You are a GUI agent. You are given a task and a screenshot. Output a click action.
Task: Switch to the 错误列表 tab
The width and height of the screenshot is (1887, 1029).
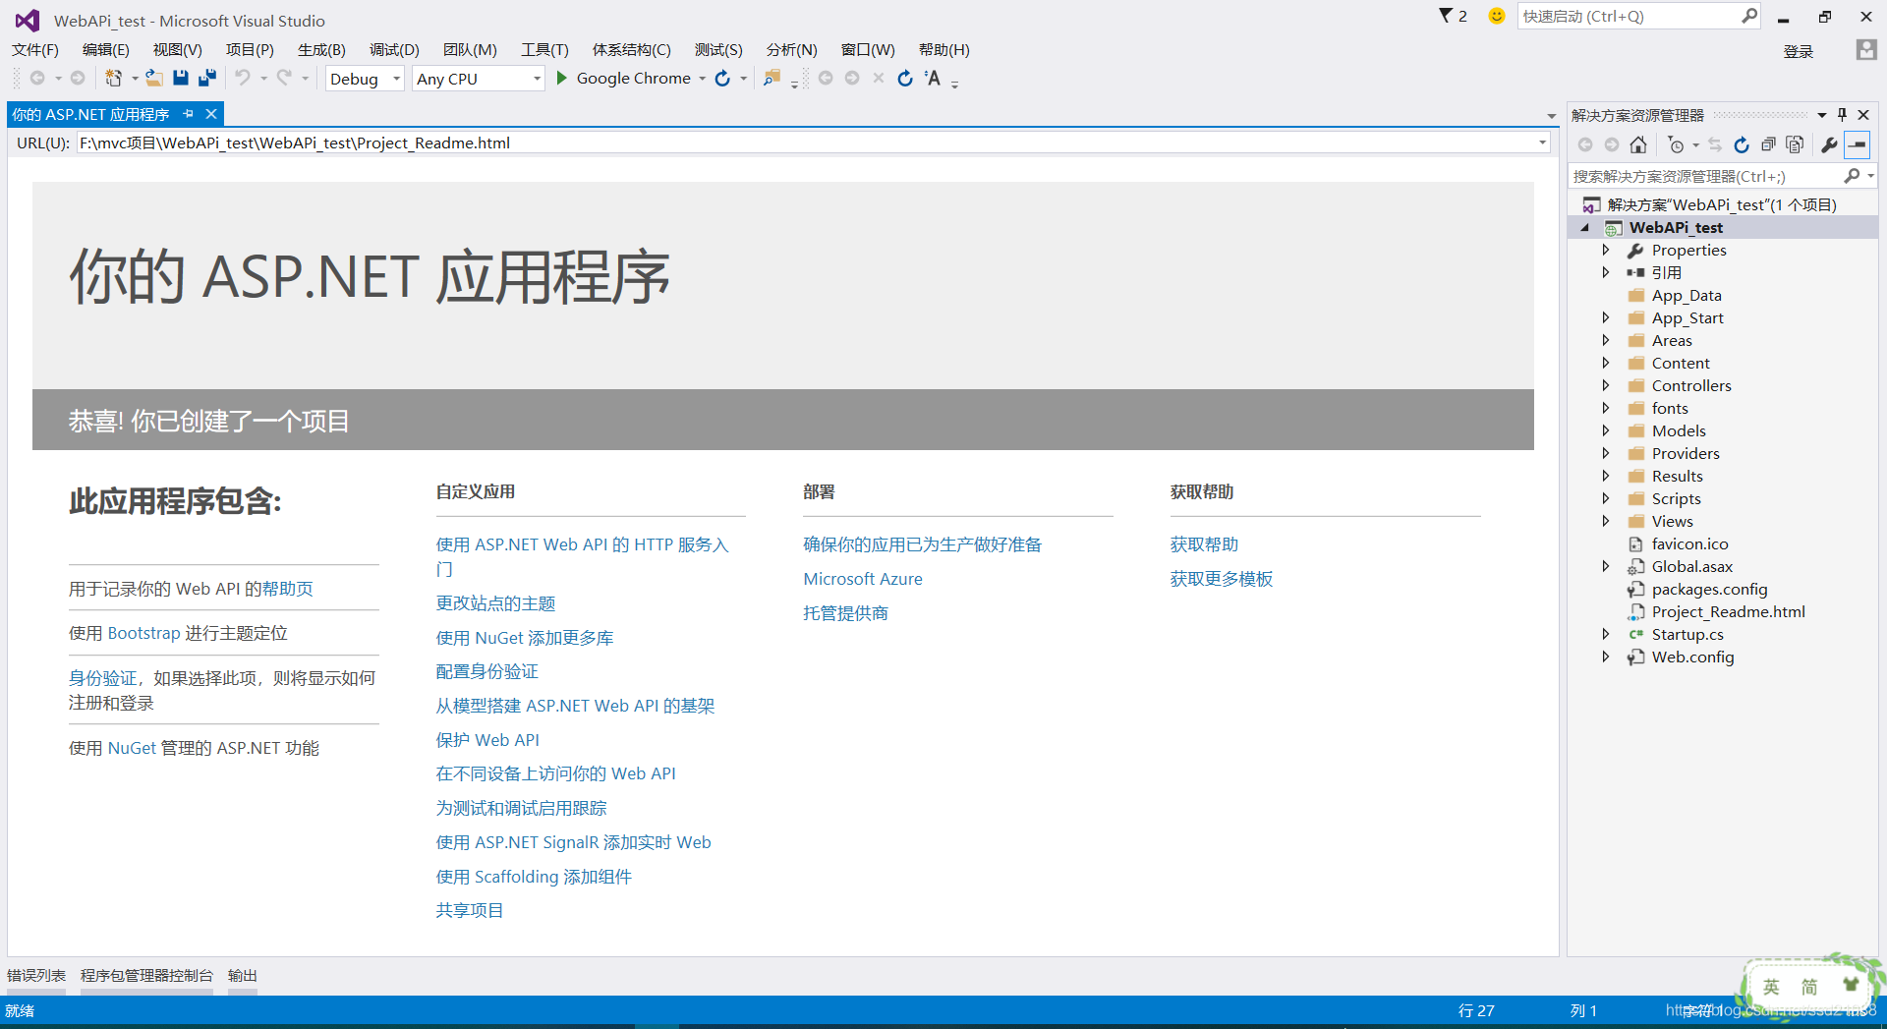tap(36, 975)
